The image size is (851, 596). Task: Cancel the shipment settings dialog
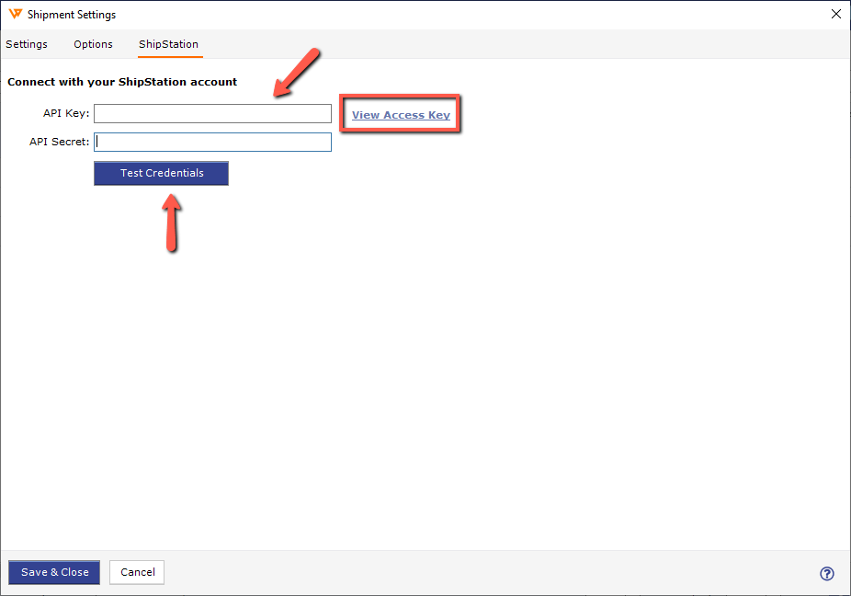137,572
